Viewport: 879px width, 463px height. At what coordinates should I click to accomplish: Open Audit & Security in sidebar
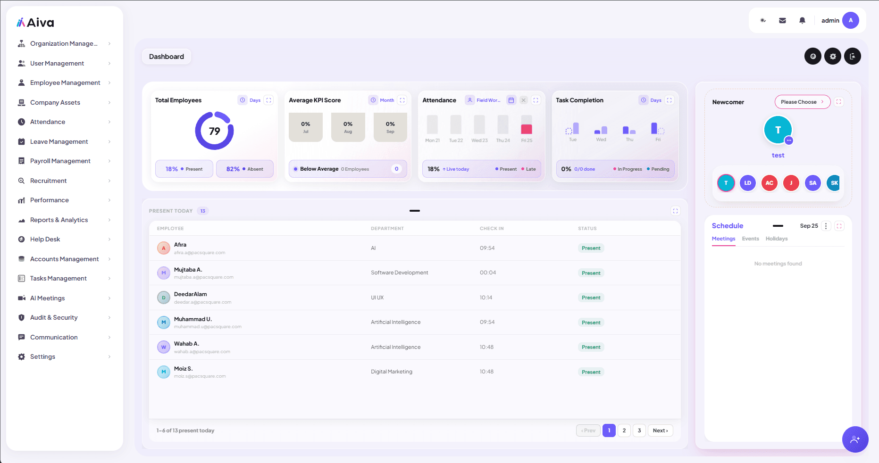65,317
